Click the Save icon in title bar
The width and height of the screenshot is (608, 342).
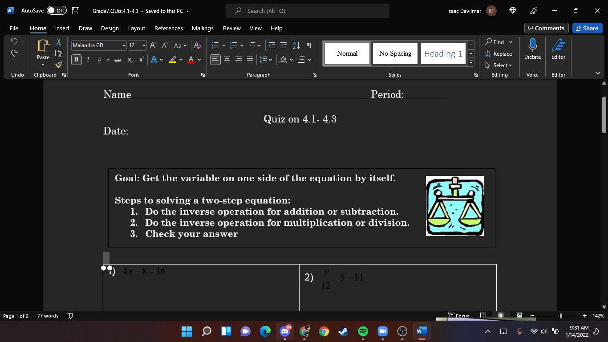[76, 11]
